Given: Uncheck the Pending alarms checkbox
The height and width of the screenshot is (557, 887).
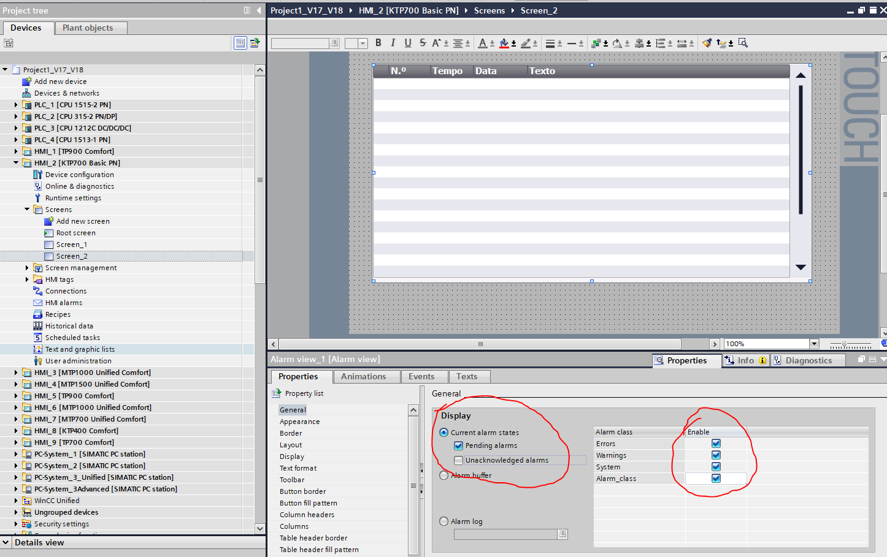Looking at the screenshot, I should pos(458,445).
